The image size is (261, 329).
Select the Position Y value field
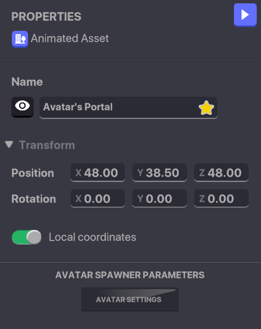(x=159, y=173)
